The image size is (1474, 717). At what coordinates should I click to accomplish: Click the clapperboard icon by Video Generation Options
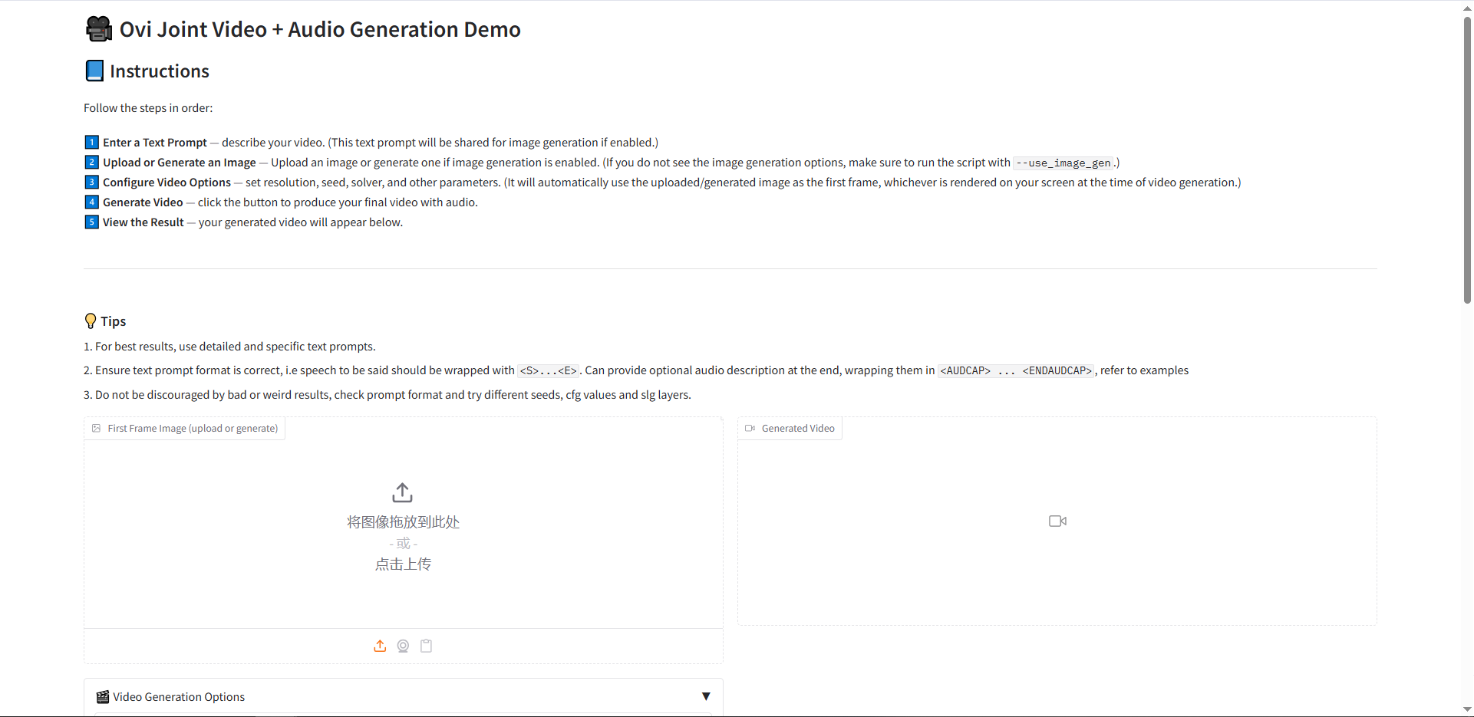pos(103,697)
